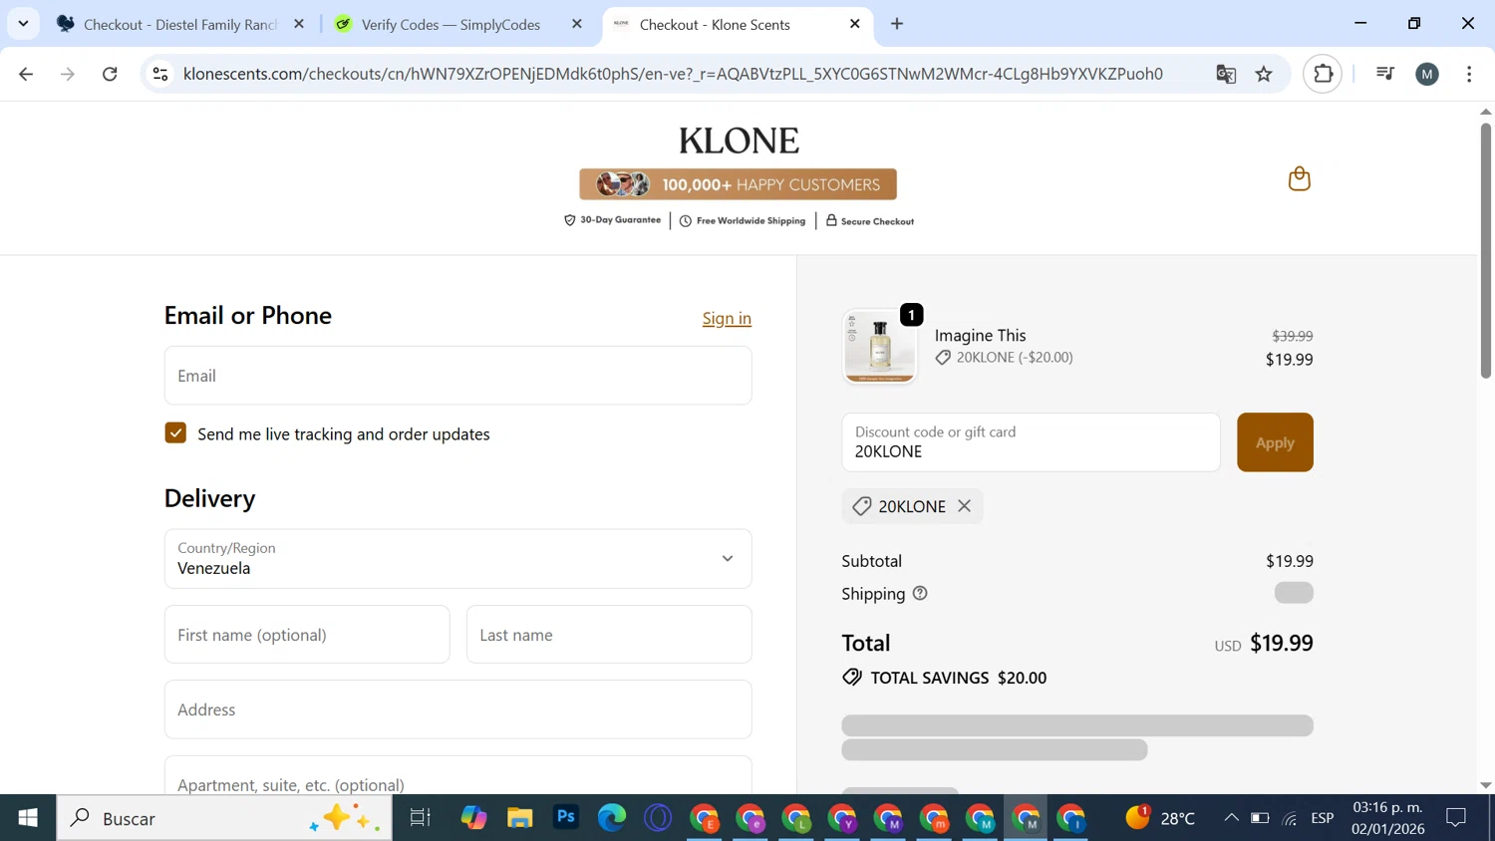This screenshot has height=841, width=1495.
Task: Click the 30-Day Guarantee text
Action: coord(620,220)
